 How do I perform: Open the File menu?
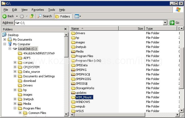(6, 10)
